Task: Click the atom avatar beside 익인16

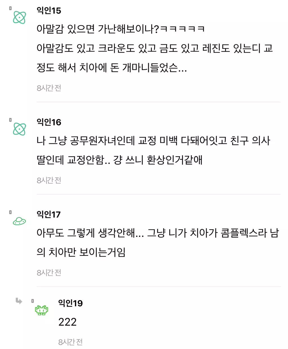Action: [19, 129]
